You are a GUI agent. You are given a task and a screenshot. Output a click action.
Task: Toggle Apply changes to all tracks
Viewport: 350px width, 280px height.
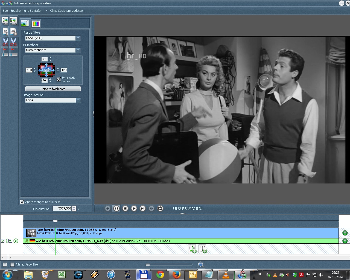[22, 202]
